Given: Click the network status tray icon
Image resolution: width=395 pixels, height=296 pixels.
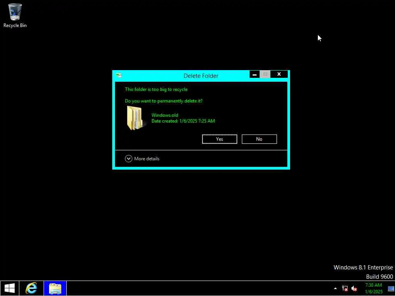Looking at the screenshot, I should point(344,288).
